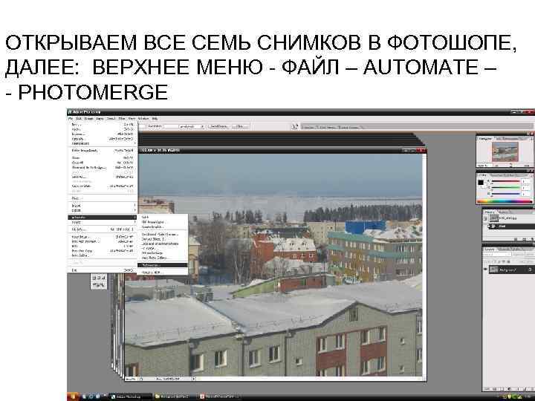Open the Filter menu

[x=122, y=119]
